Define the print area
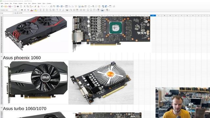This screenshot has width=210, height=118. tap(103, 7)
